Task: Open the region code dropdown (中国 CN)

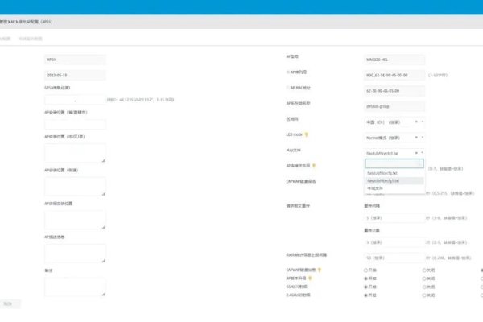Action: point(394,122)
